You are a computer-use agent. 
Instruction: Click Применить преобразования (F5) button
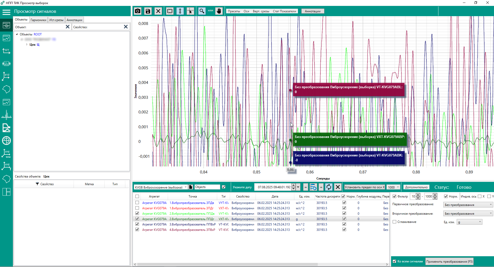[449, 262]
